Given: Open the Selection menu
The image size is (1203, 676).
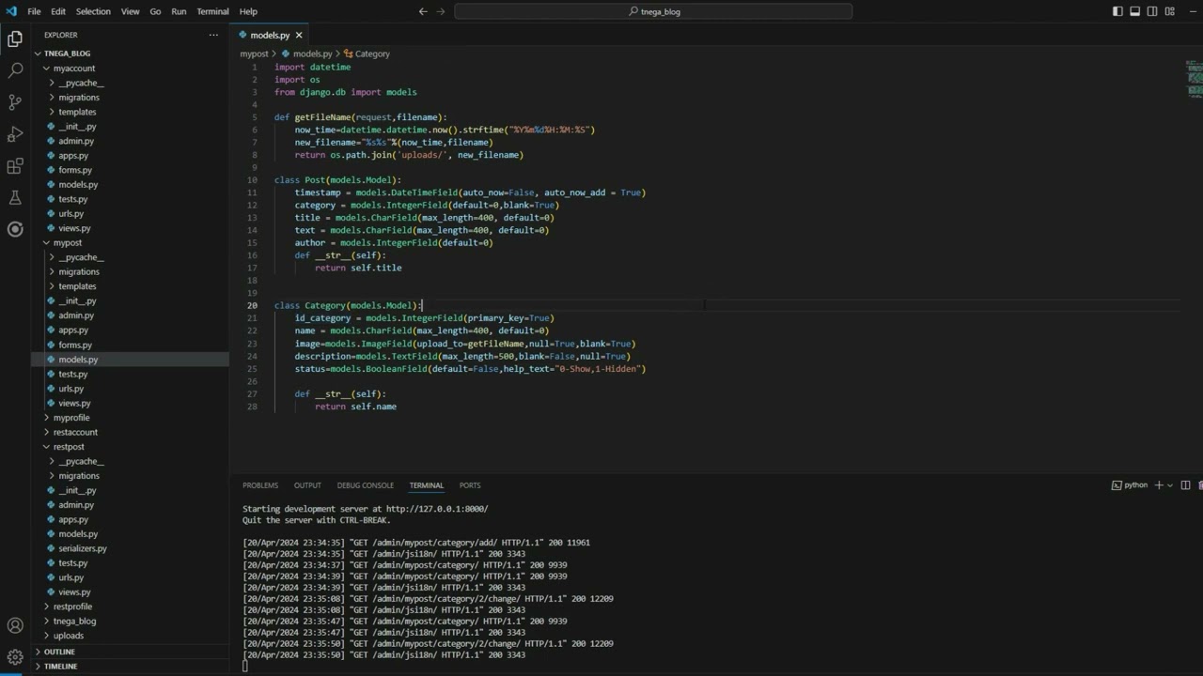Looking at the screenshot, I should pyautogui.click(x=93, y=11).
